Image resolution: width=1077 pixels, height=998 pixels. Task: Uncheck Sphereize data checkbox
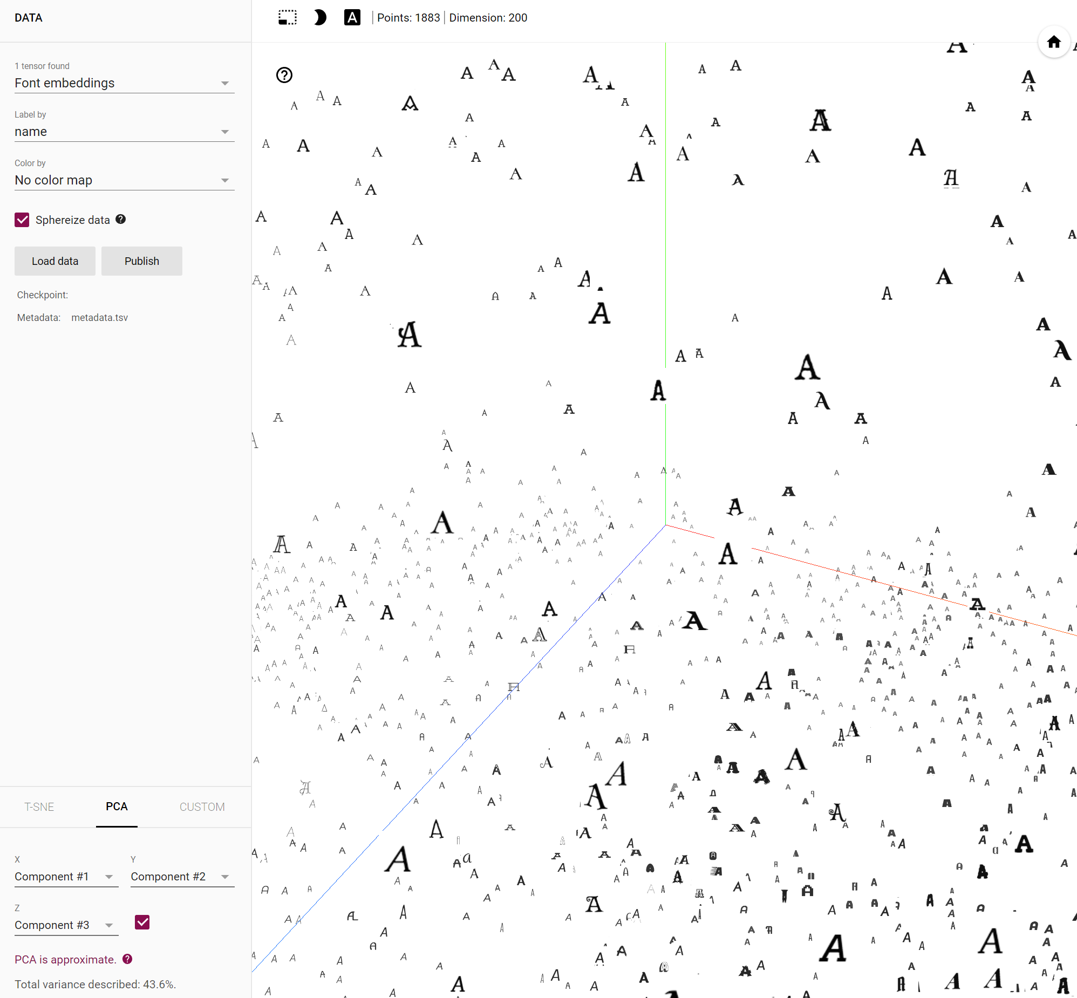(x=22, y=220)
